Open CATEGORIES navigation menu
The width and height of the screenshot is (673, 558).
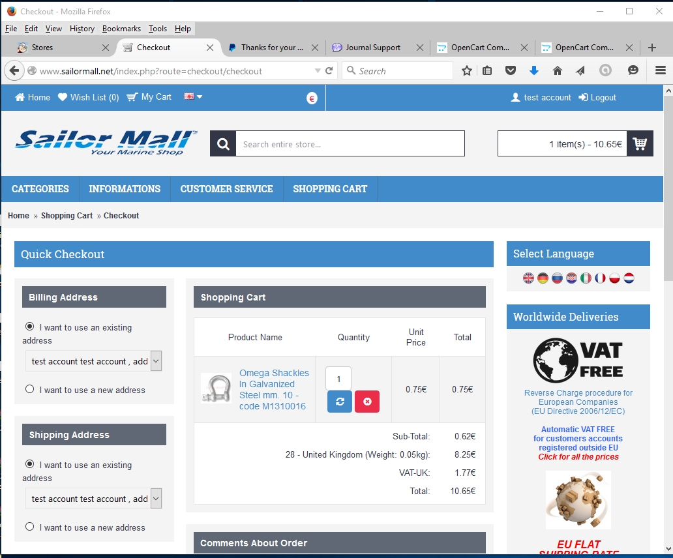pyautogui.click(x=40, y=189)
